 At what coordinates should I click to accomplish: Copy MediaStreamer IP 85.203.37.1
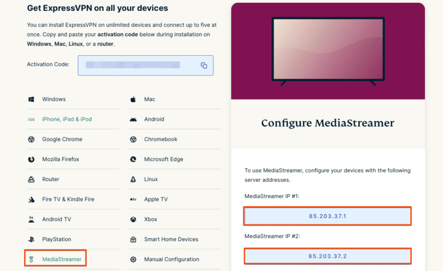(x=328, y=216)
